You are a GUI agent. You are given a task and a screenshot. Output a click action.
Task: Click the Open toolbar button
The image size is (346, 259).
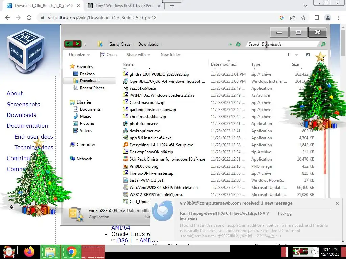(x=108, y=55)
